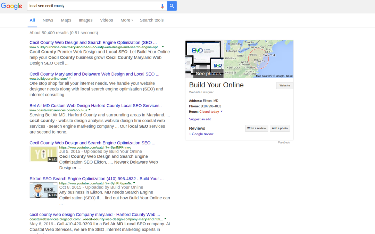Open the map showing Maryland region
Screen dimensions: 375x234
point(259,59)
